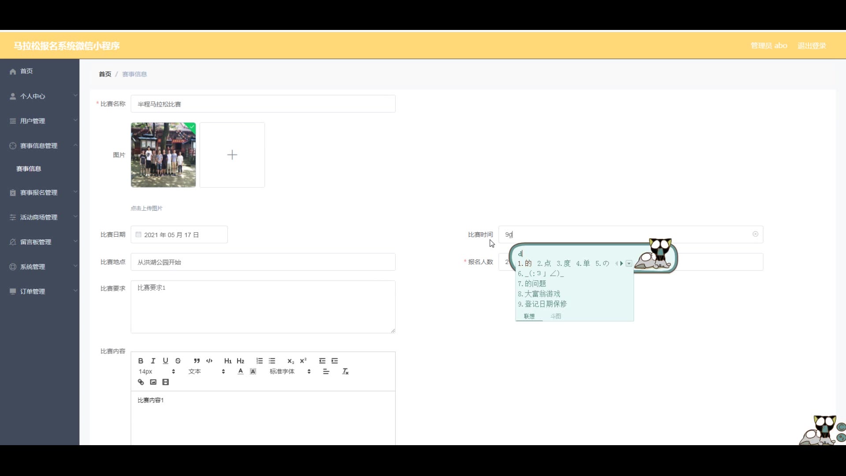
Task: Click the insert video icon
Action: click(x=166, y=382)
